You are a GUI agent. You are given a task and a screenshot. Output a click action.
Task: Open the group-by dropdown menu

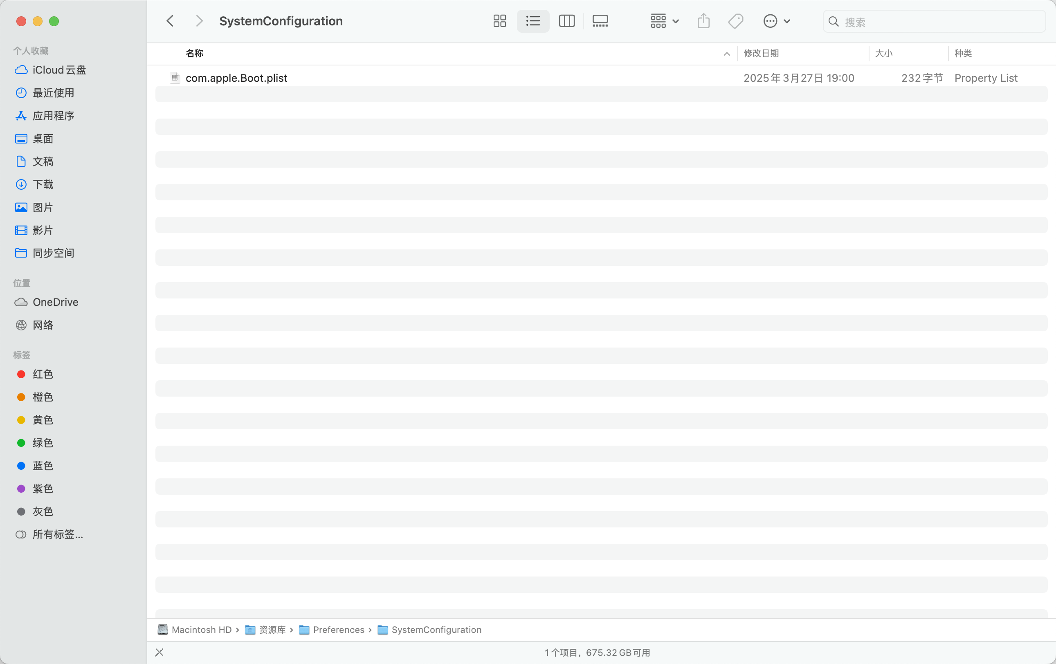tap(664, 21)
